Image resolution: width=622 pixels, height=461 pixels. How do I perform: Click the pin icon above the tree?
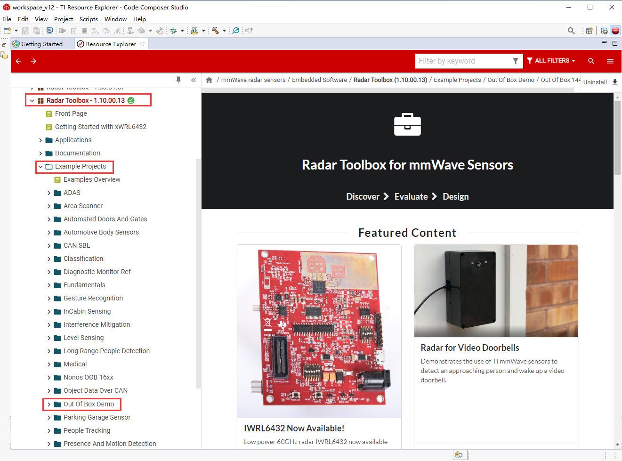coord(178,80)
